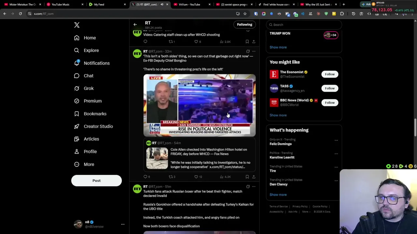This screenshot has height=234, width=417.
Task: Like the Bongino post with 12 likes
Action: [x=198, y=177]
